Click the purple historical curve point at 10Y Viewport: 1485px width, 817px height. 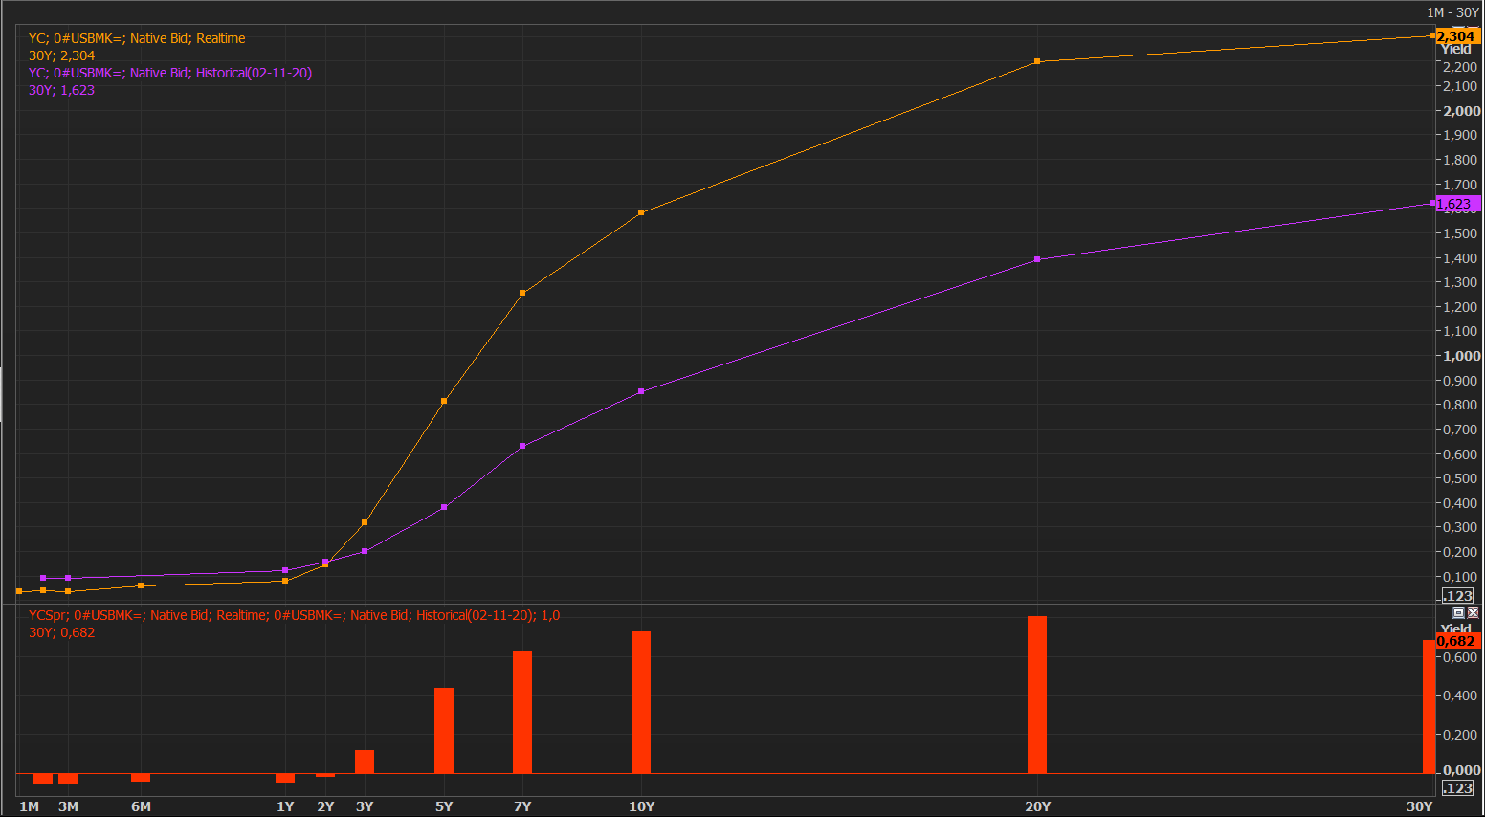pos(641,391)
